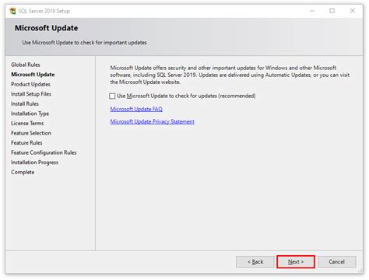Select Global Rules step in sidebar
Image resolution: width=369 pixels, height=280 pixels.
click(x=26, y=65)
